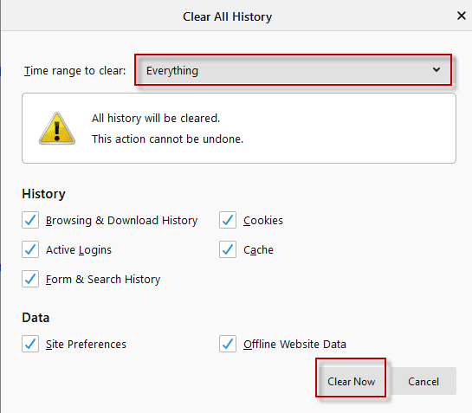Image resolution: width=472 pixels, height=413 pixels.
Task: Disable Form & Search History checkbox
Action: pyautogui.click(x=30, y=279)
